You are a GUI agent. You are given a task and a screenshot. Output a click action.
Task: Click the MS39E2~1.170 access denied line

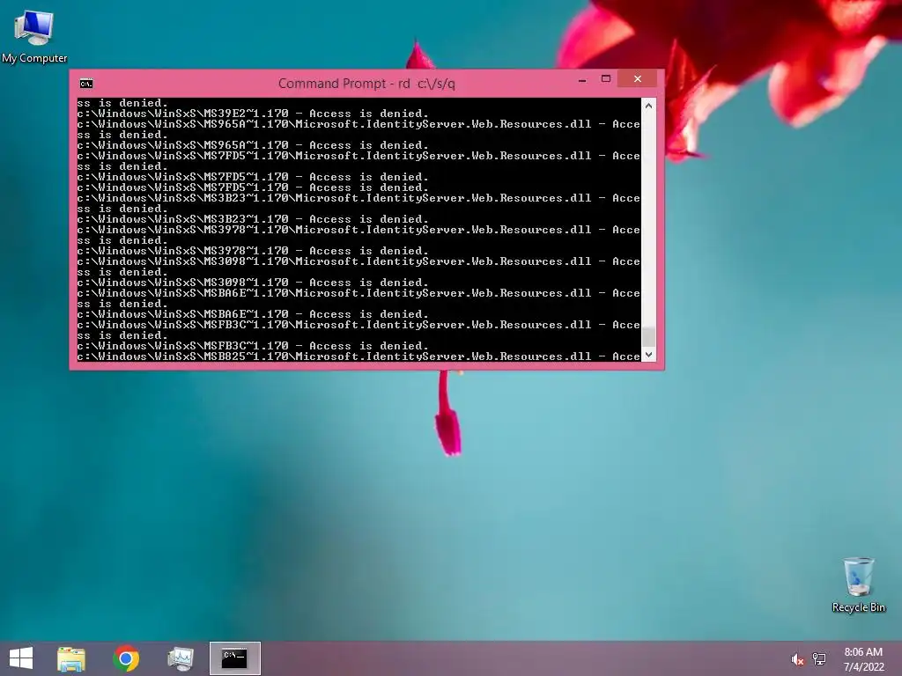point(253,114)
